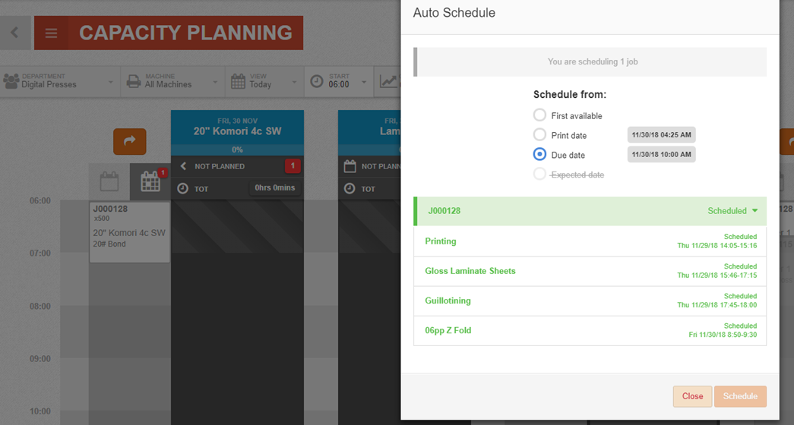Expand the J000128 Scheduled status dropdown
Screen dimensions: 794x425
732,211
